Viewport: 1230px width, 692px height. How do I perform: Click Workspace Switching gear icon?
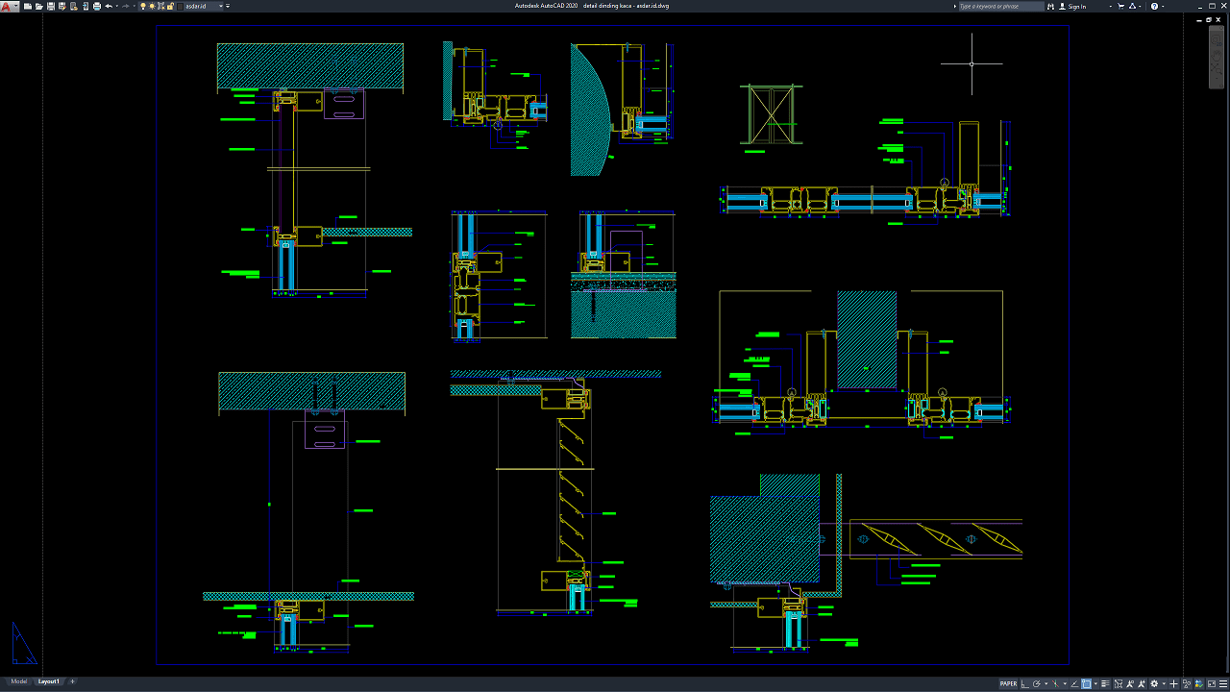1154,684
